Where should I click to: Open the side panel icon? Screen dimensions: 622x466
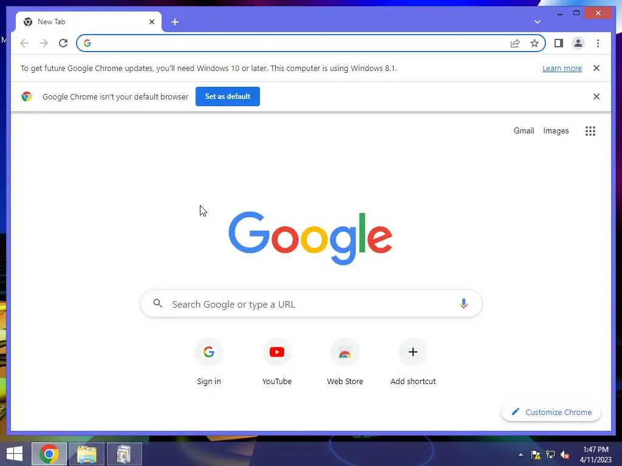pos(559,43)
